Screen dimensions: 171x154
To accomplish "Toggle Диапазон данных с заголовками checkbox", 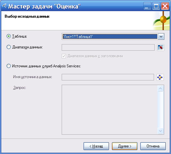I will (x=64, y=56).
